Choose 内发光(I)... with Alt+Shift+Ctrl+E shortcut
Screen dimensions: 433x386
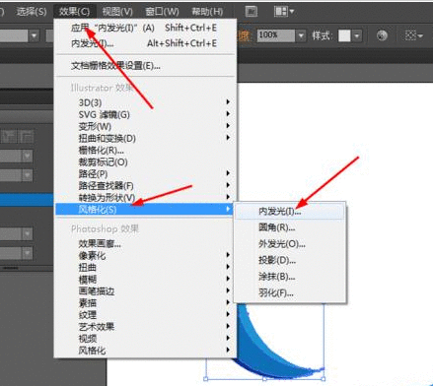click(145, 43)
